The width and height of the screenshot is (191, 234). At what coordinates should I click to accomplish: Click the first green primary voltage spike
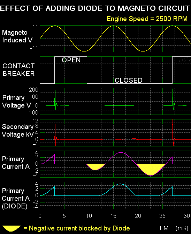[x=55, y=99]
